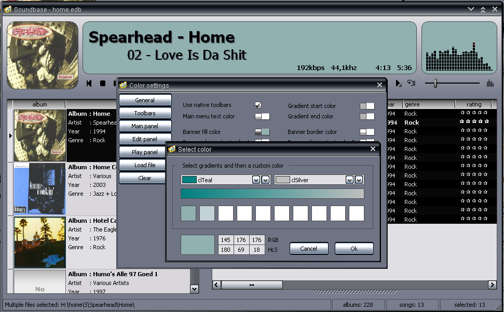Click the teal-to-silver gradient bar

[273, 194]
